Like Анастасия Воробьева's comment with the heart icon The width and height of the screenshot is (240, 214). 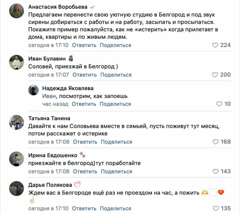[x=215, y=45]
